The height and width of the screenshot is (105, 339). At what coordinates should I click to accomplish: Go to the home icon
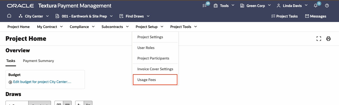tap(9, 16)
